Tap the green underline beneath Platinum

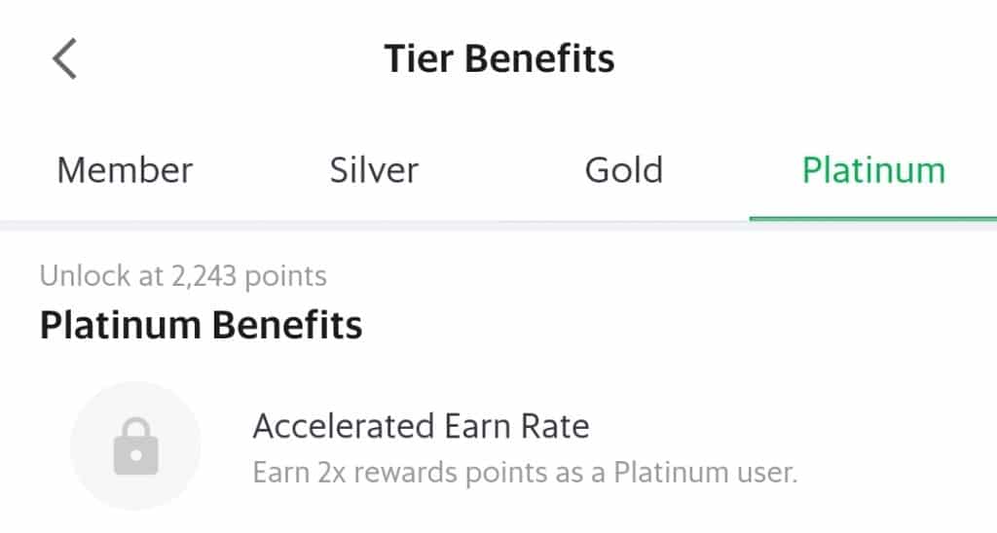pyautogui.click(x=873, y=219)
